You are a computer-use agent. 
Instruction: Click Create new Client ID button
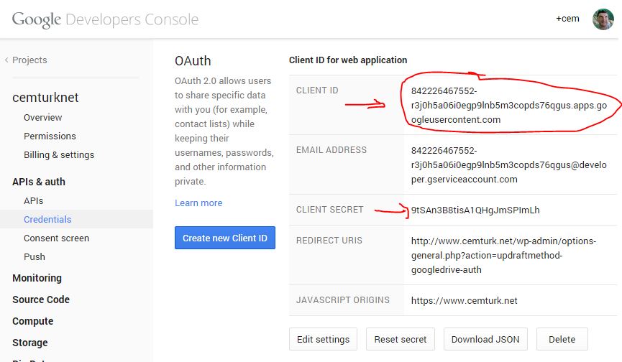coord(225,238)
